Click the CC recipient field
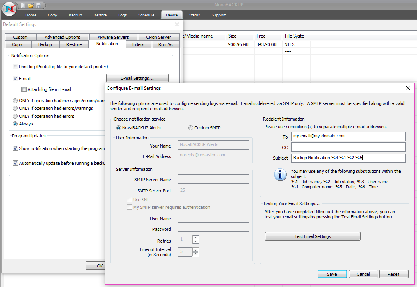Image resolution: width=417 pixels, height=287 pixels. pos(348,147)
